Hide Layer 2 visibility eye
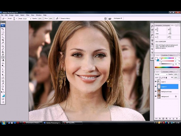Screen dimensions: 181x136 click(x=156, y=86)
